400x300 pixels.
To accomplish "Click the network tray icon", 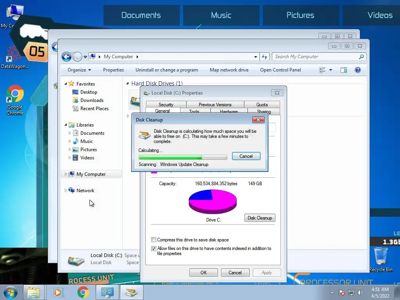I will point(351,293).
